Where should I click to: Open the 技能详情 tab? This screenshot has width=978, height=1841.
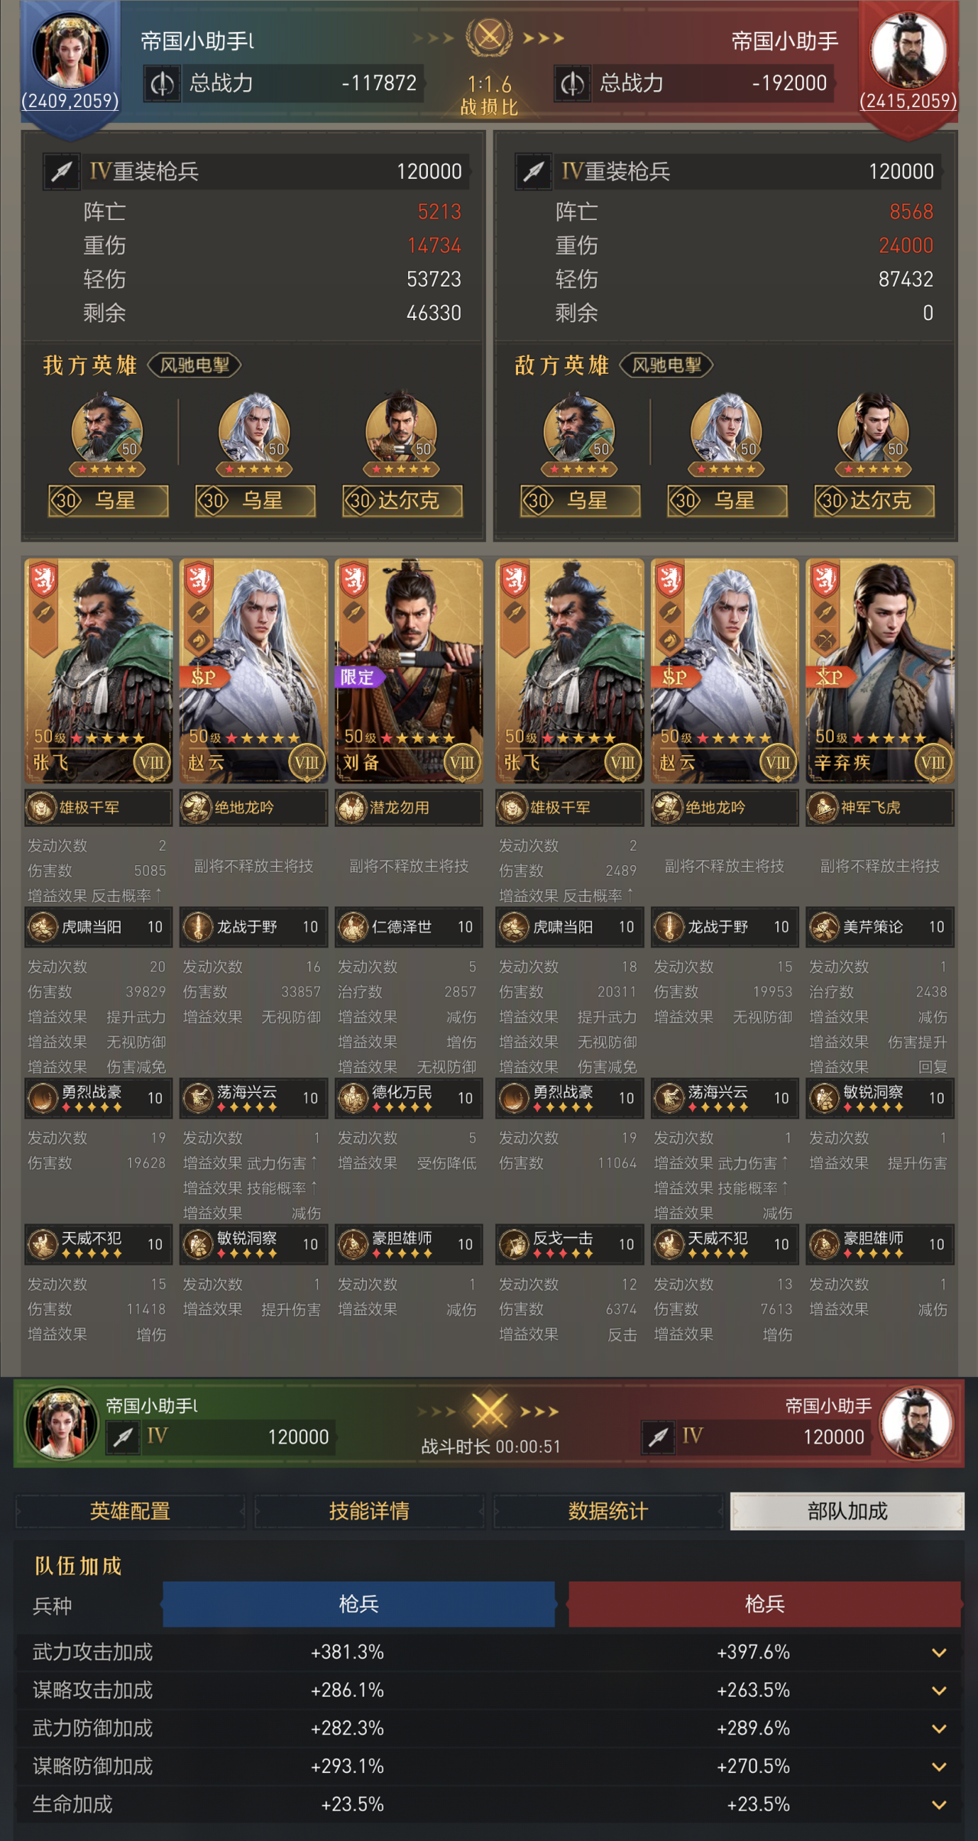(369, 1511)
